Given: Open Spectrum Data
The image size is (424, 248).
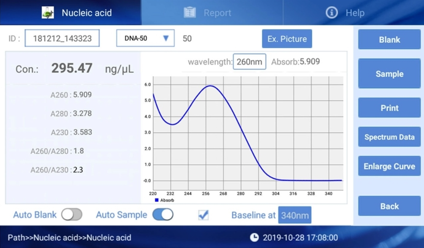Looking at the screenshot, I should 389,137.
